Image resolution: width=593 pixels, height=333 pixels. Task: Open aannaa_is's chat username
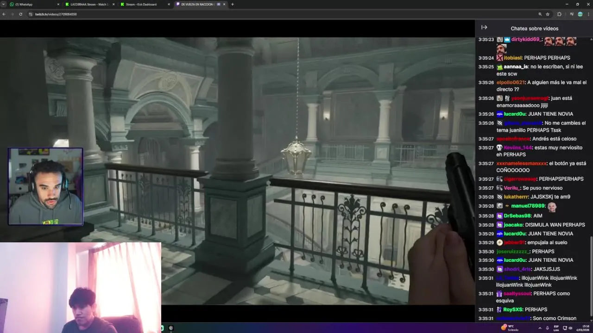point(516,67)
